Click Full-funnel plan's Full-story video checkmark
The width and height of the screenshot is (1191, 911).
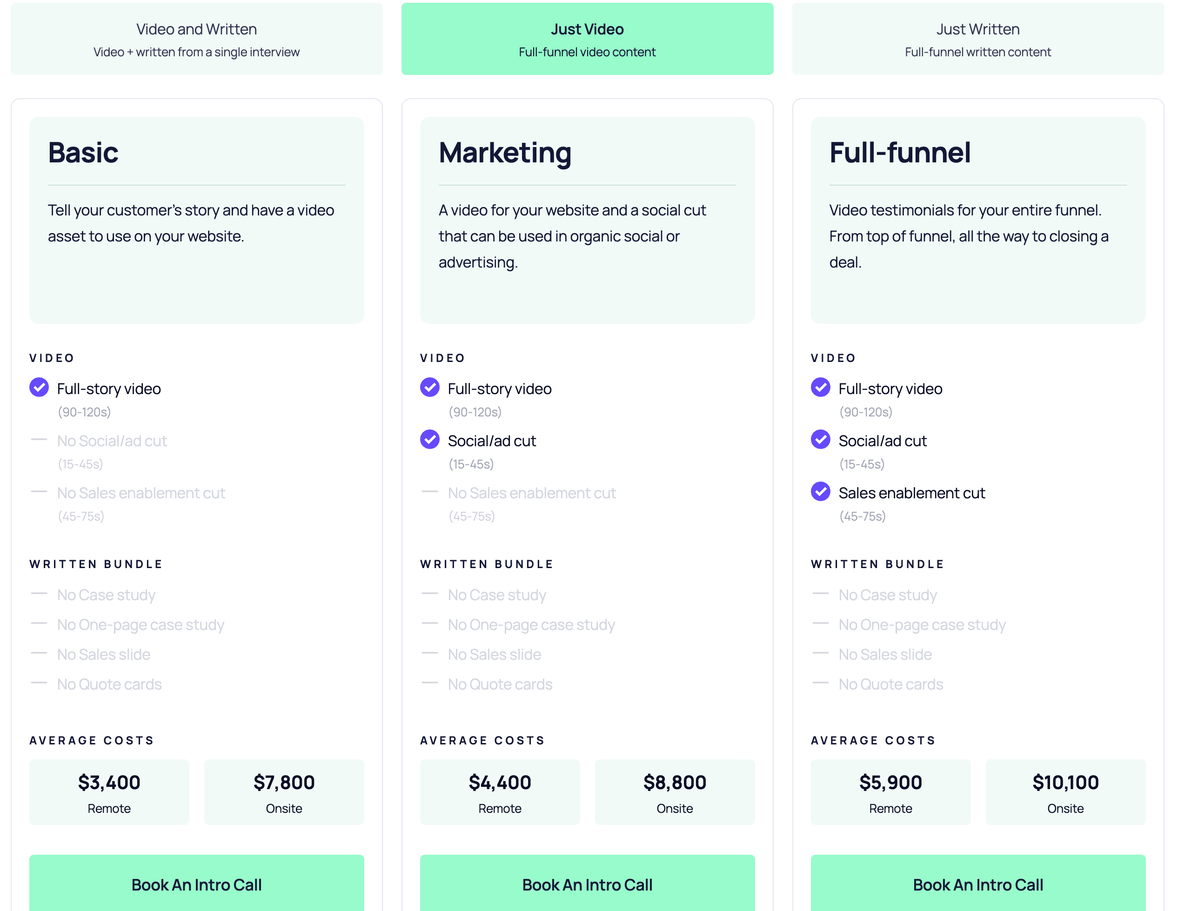click(x=820, y=387)
